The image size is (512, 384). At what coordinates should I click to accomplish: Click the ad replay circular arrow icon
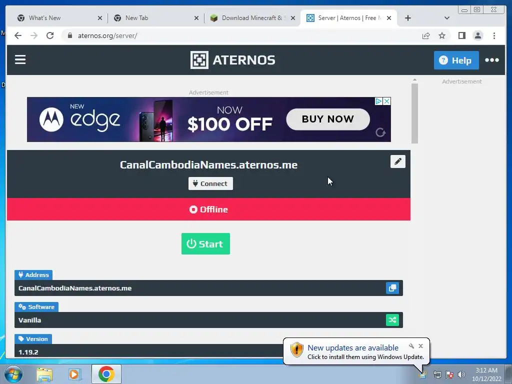(x=380, y=132)
